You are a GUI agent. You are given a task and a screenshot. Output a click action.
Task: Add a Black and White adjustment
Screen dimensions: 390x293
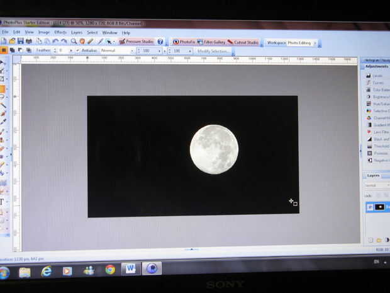pos(378,139)
